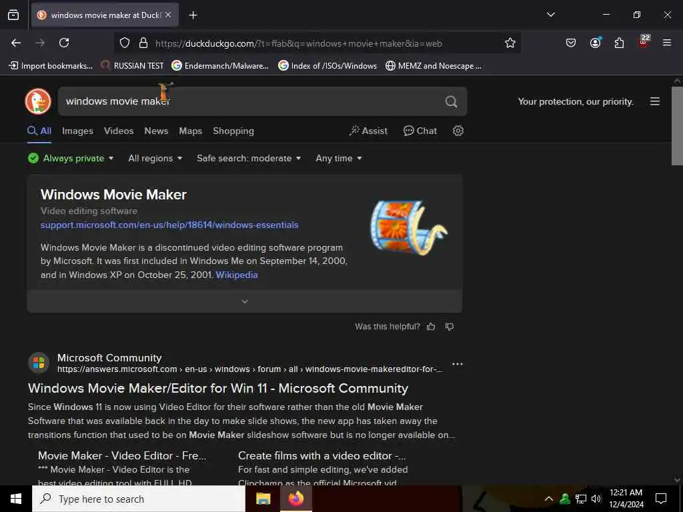Open the Wikipedia source link
The image size is (683, 512).
237,275
